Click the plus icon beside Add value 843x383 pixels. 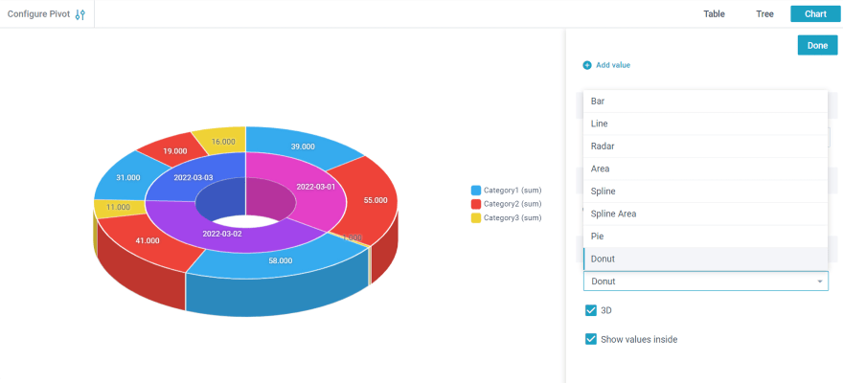587,65
